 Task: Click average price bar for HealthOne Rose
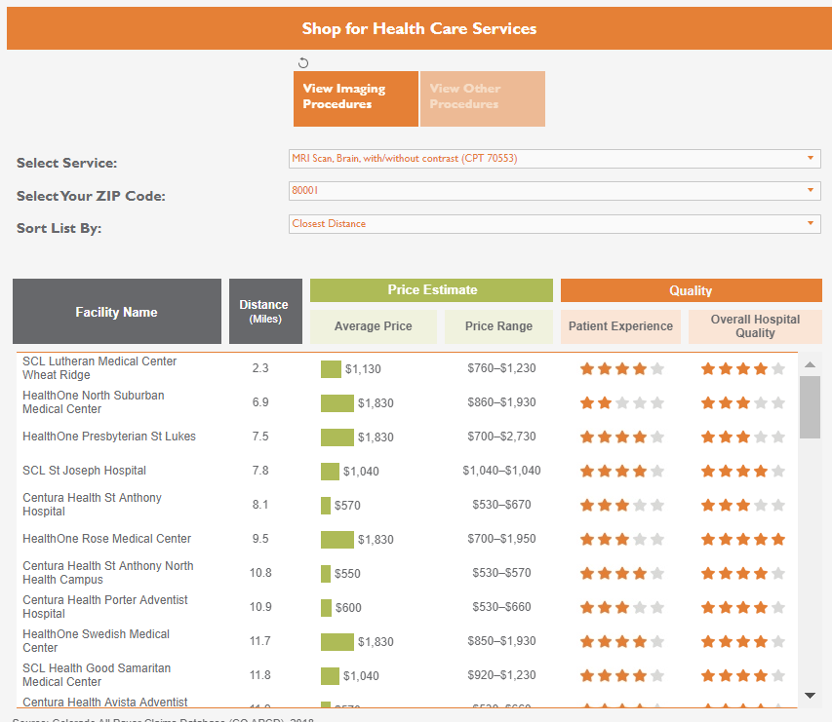337,540
